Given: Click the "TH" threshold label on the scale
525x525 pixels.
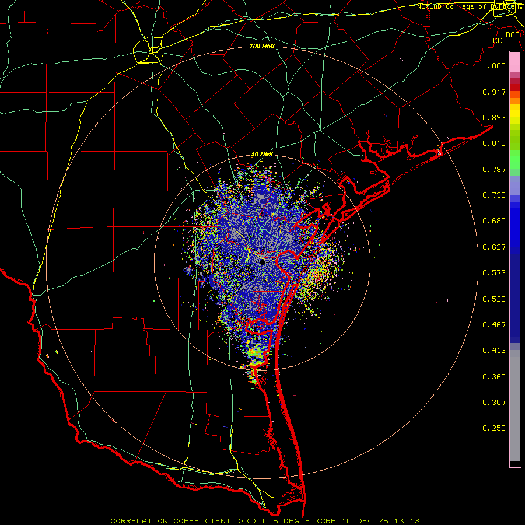Looking at the screenshot, I should click(x=501, y=454).
